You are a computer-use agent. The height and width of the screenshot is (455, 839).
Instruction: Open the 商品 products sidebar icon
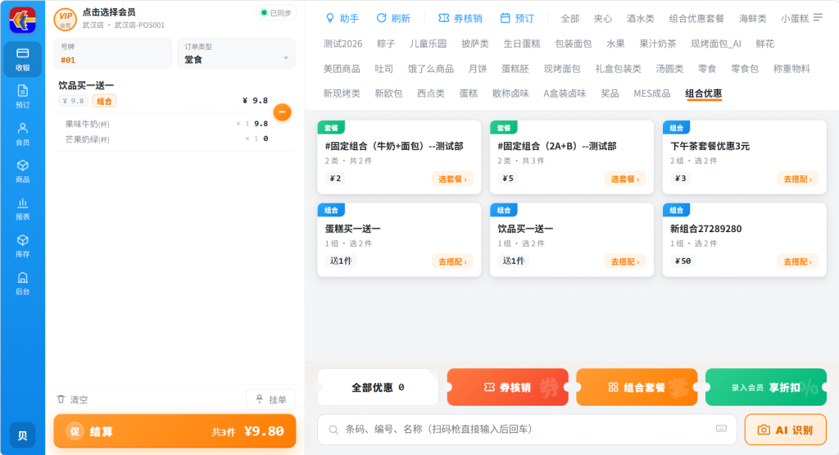tap(22, 171)
